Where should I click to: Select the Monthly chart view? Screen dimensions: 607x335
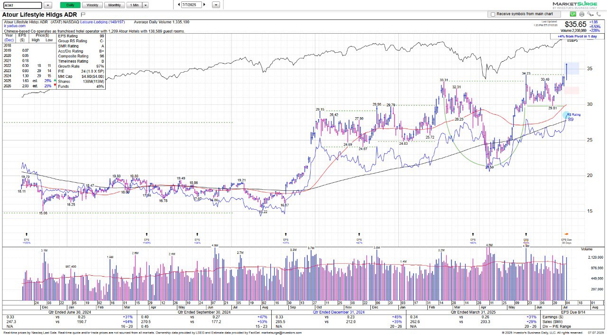click(114, 5)
